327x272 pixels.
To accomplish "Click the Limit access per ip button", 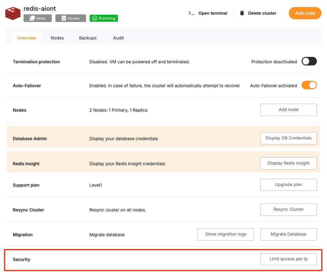I will 288,259.
